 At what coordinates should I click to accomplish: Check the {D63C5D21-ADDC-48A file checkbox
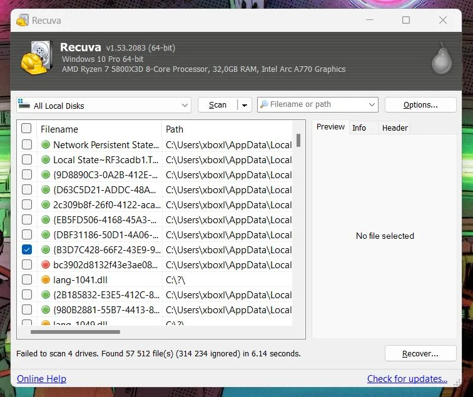[x=27, y=189]
